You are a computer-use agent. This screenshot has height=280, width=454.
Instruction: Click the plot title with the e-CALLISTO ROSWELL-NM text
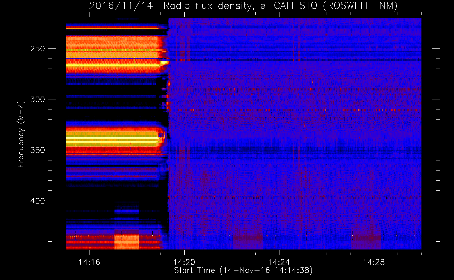point(243,6)
